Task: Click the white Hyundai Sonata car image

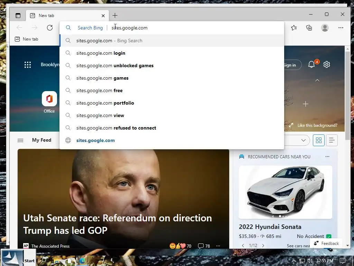Action: [285, 192]
